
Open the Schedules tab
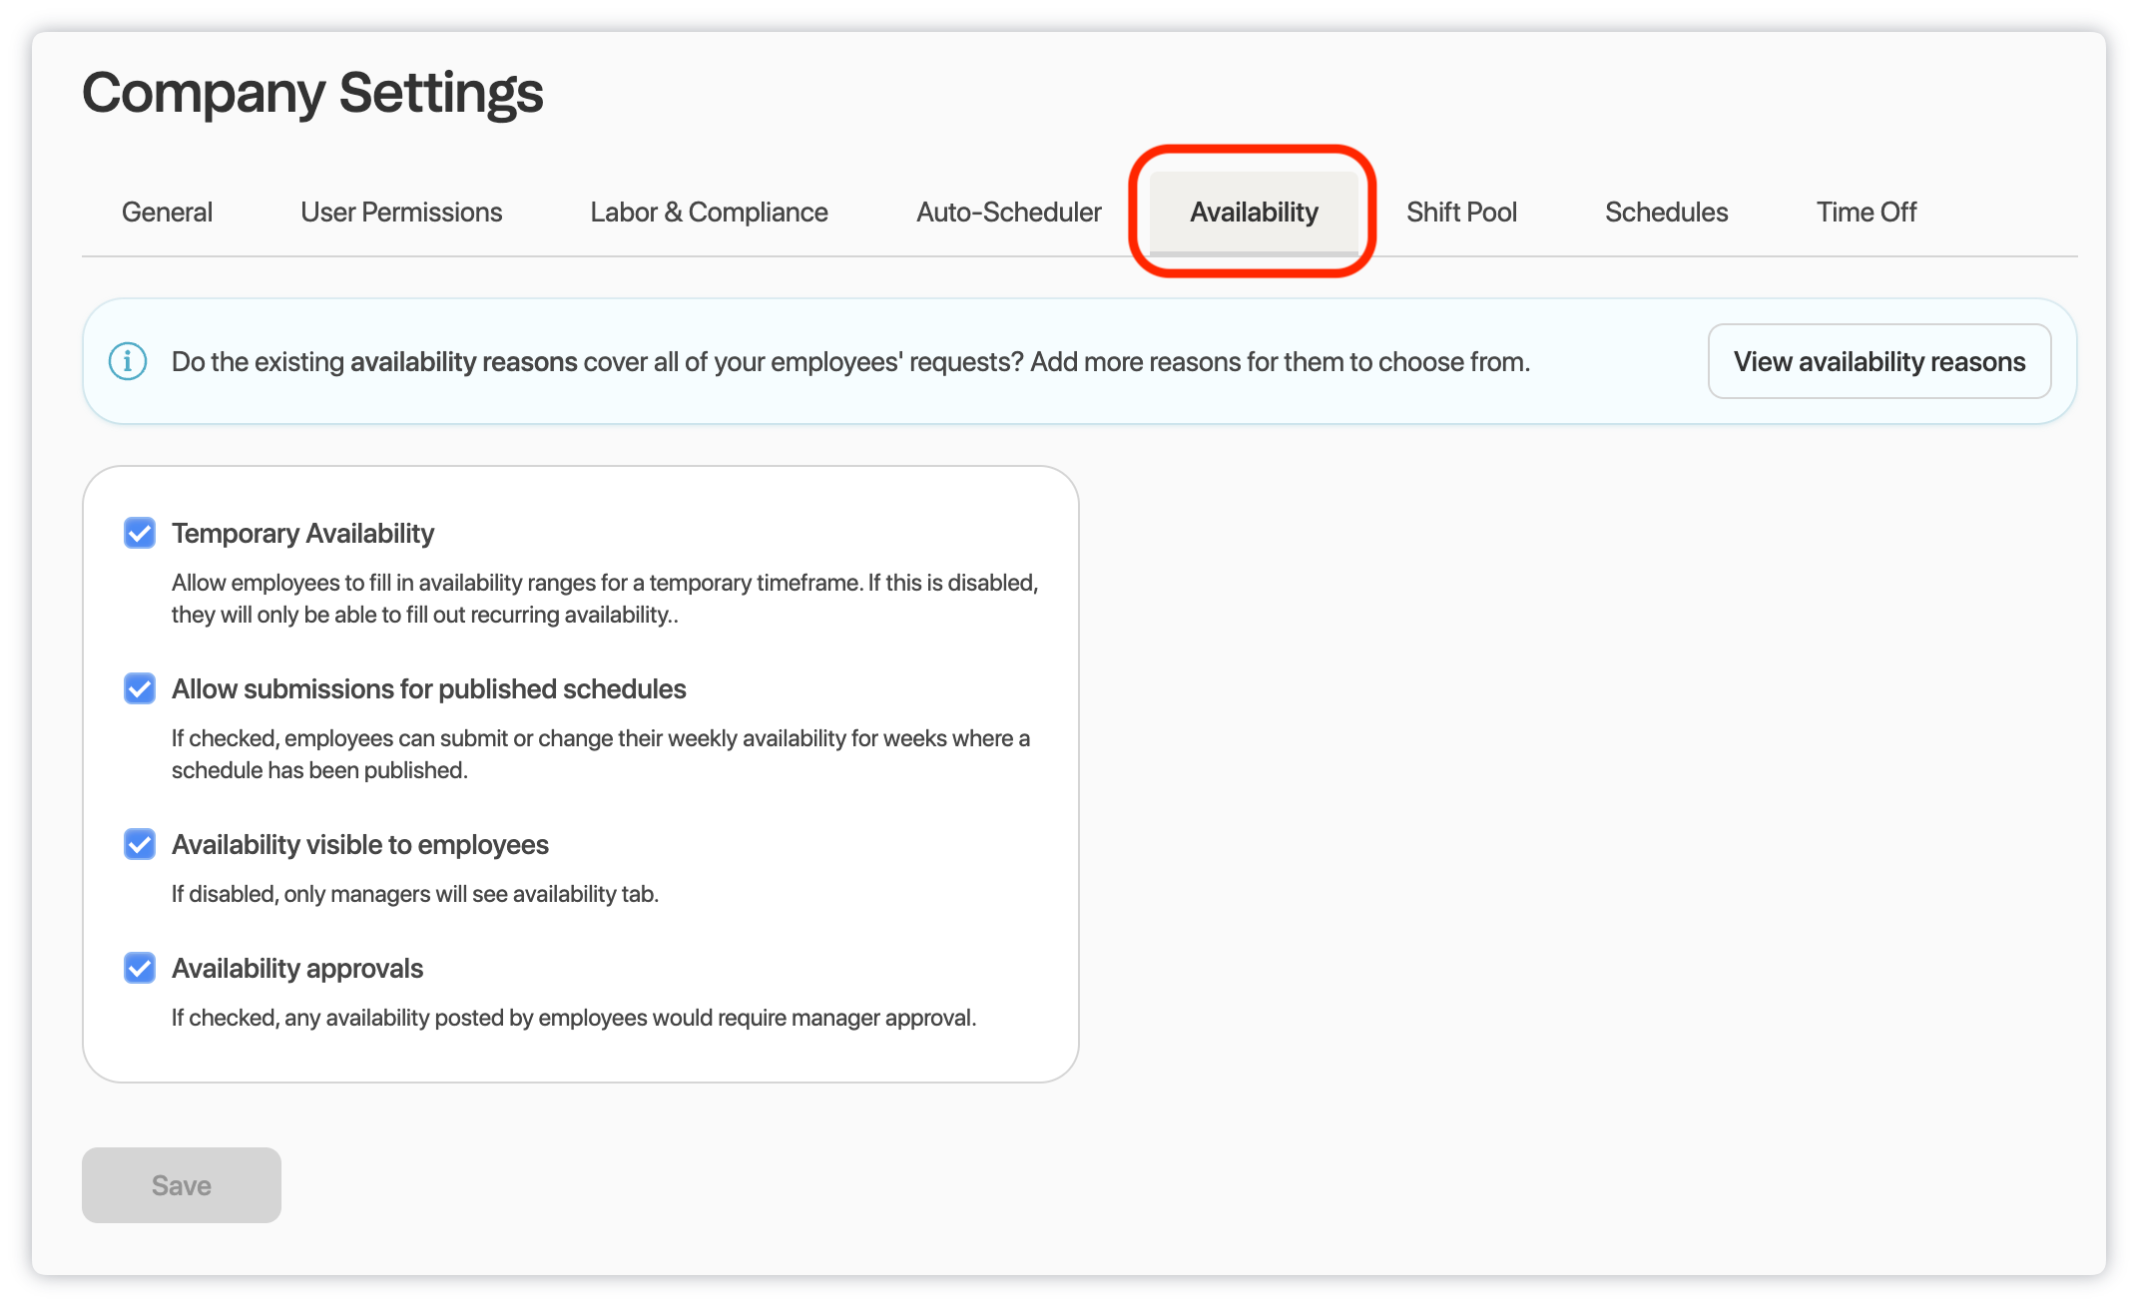tap(1666, 213)
